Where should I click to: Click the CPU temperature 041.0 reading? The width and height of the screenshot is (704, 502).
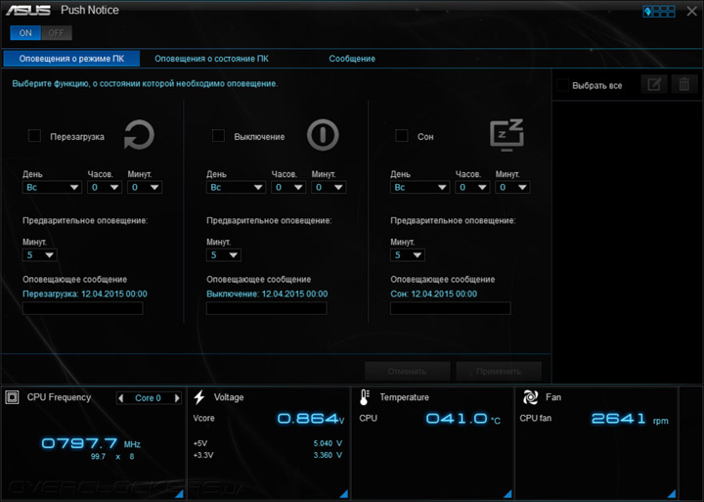point(462,419)
